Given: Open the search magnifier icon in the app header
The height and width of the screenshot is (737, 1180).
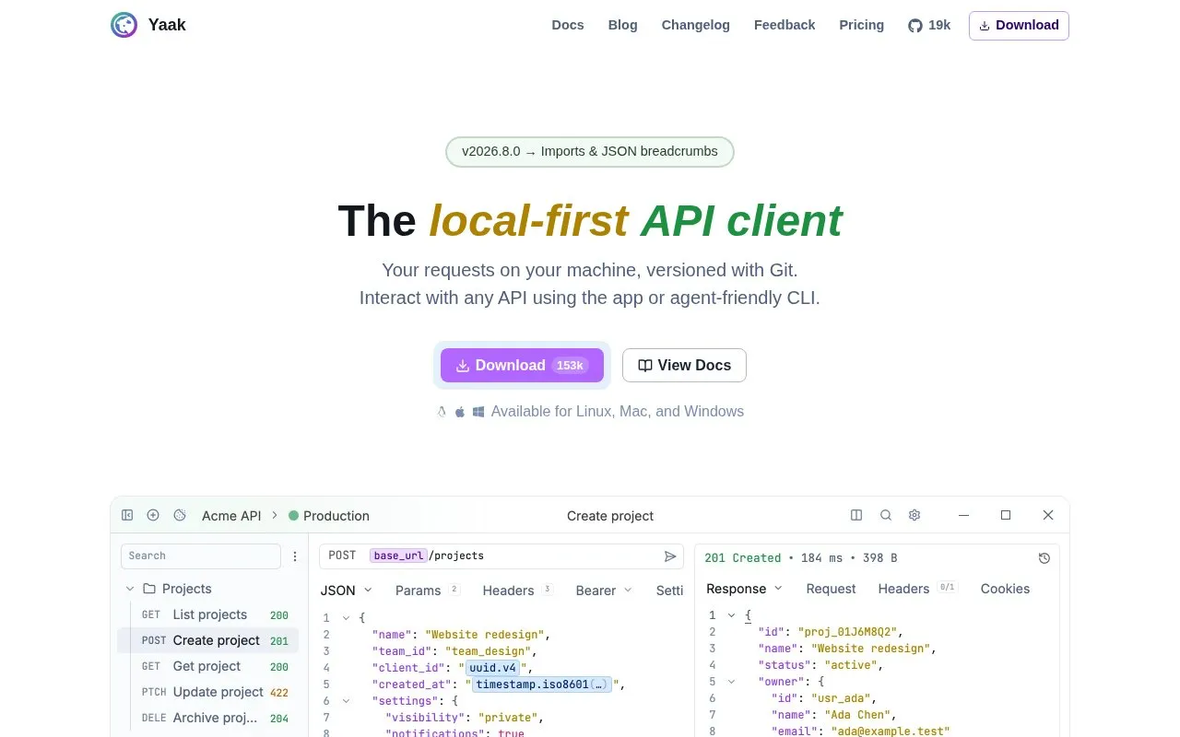Looking at the screenshot, I should point(886,515).
